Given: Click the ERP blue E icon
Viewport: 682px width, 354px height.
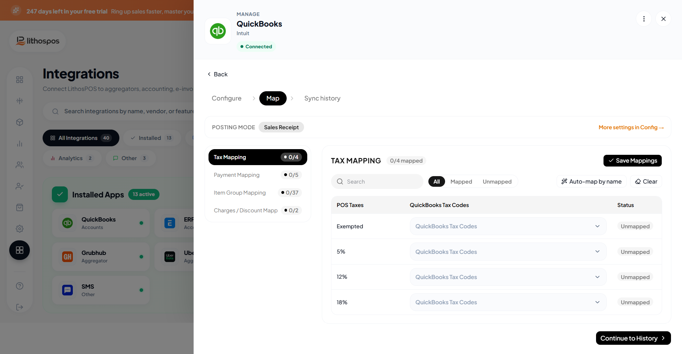Looking at the screenshot, I should (170, 223).
